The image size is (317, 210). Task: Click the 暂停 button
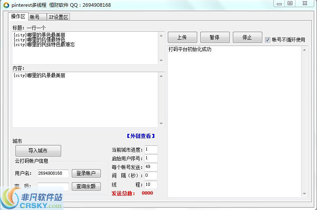pos(215,37)
